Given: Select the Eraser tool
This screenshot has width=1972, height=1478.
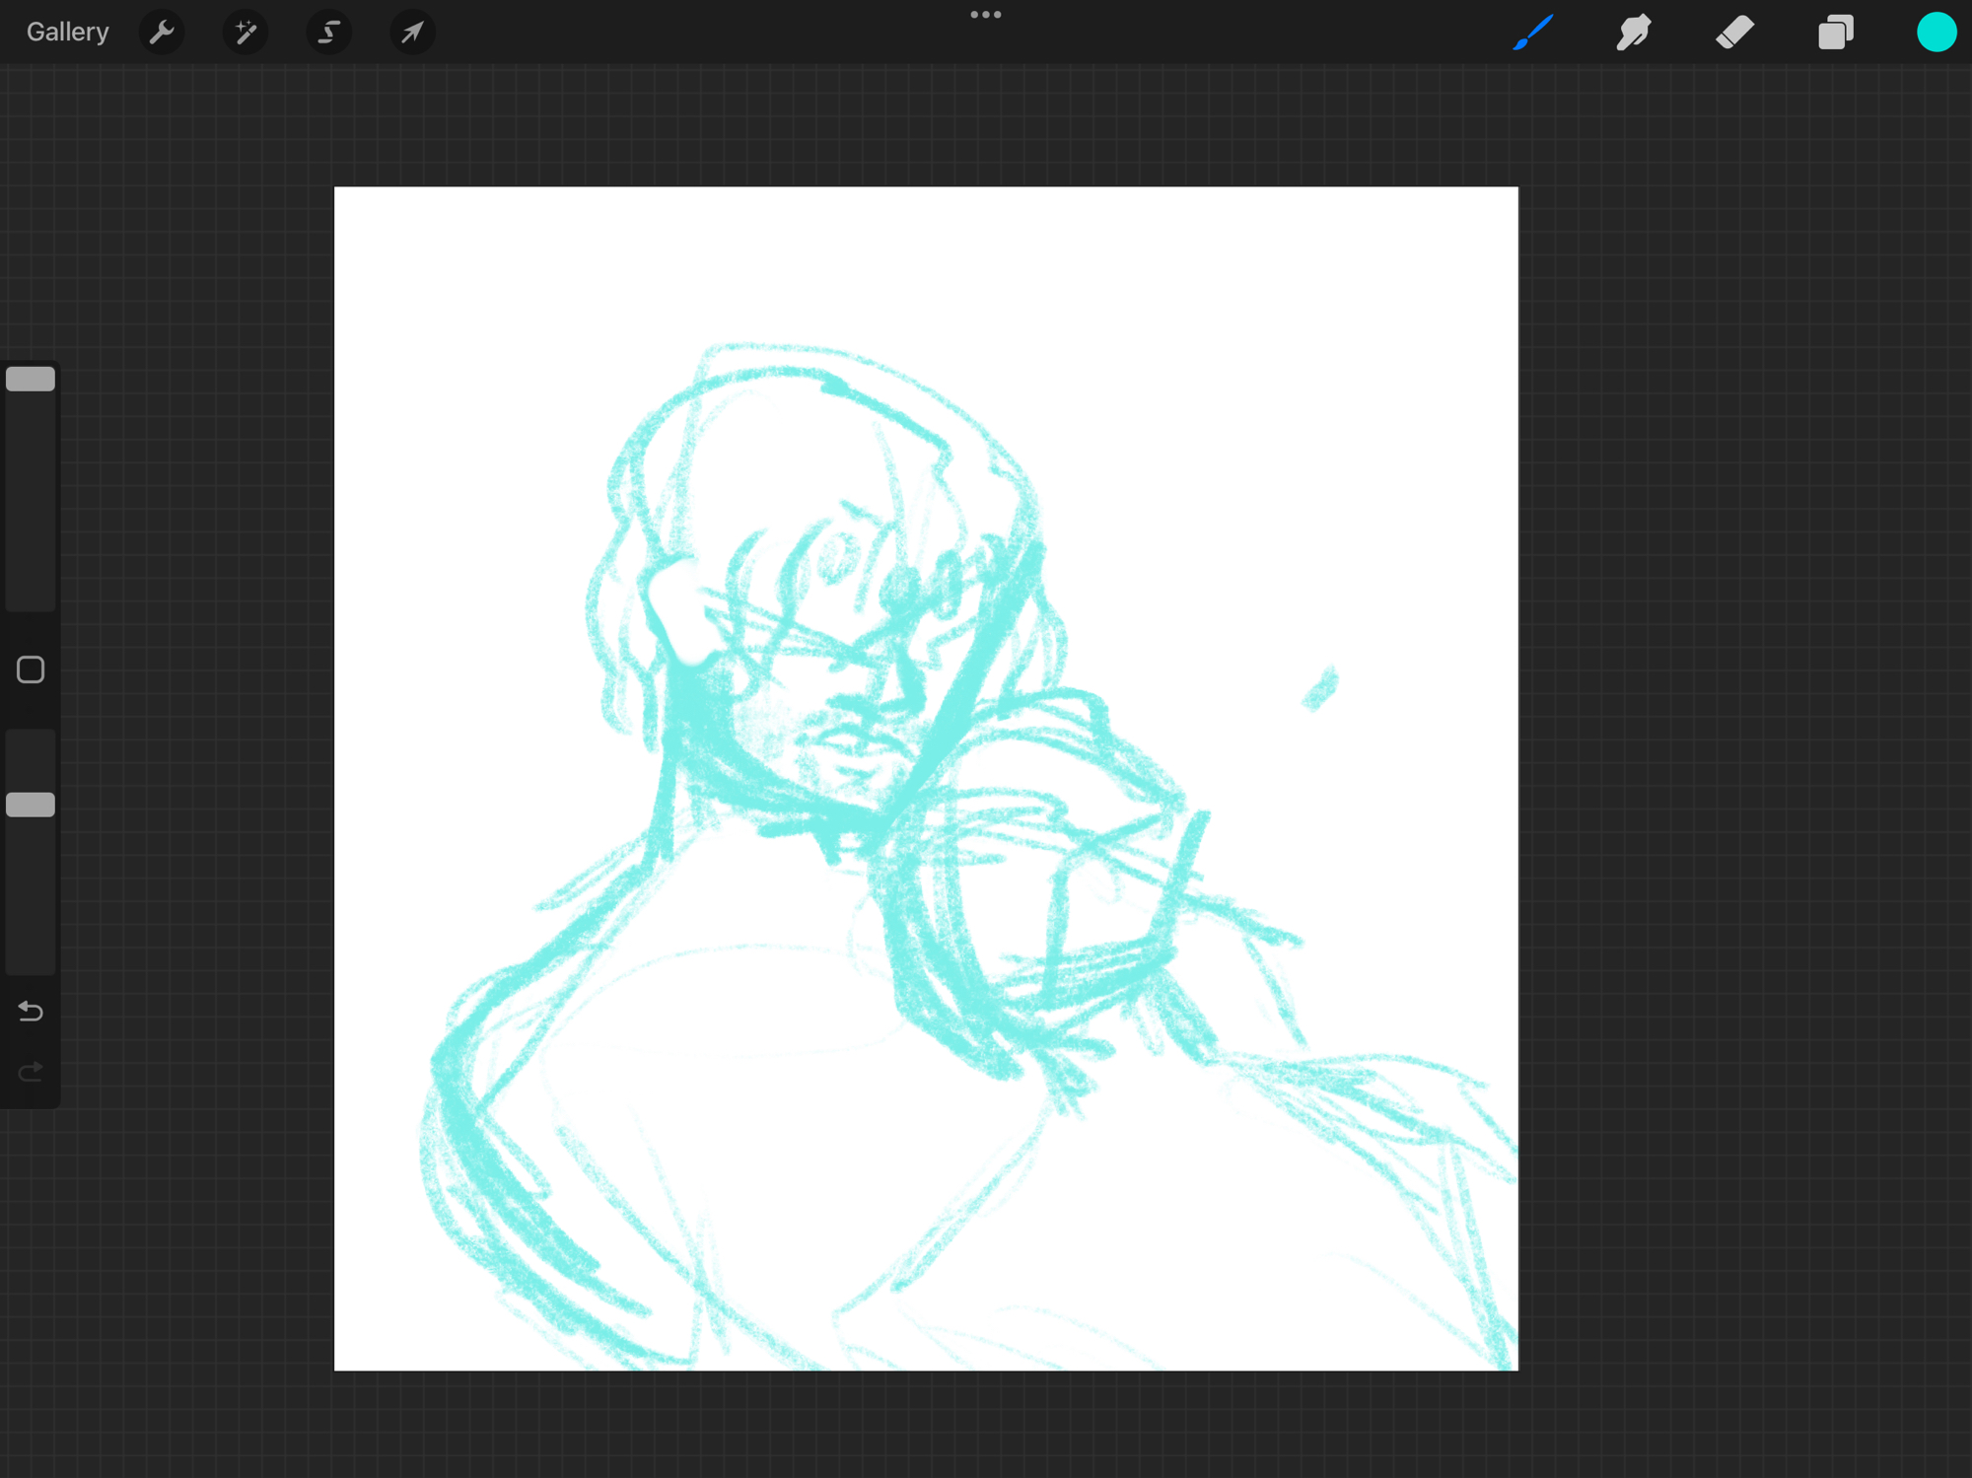Looking at the screenshot, I should point(1734,33).
